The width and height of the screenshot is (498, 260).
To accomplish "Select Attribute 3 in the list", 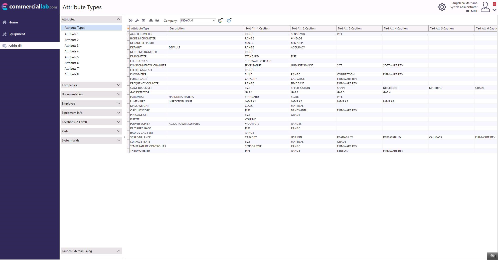I will [72, 46].
